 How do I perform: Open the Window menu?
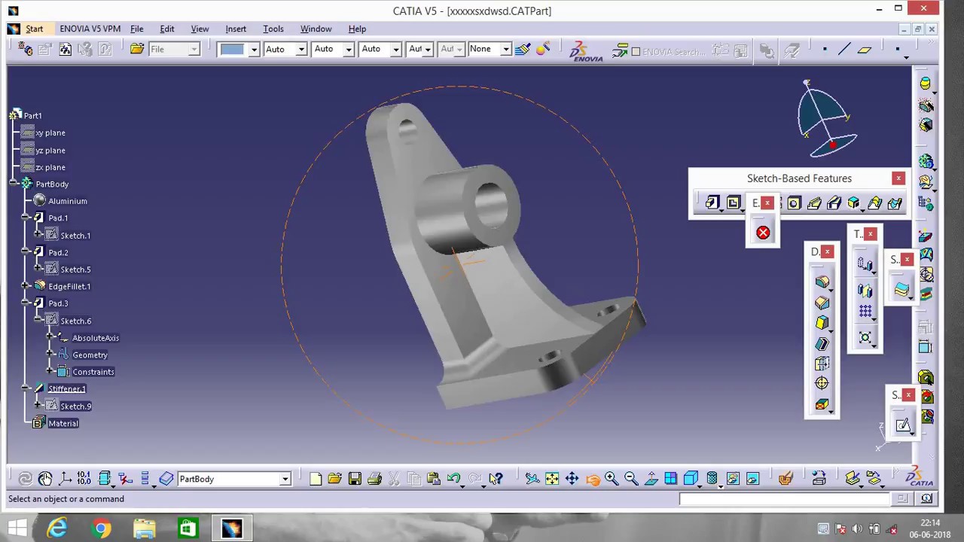[x=316, y=29]
